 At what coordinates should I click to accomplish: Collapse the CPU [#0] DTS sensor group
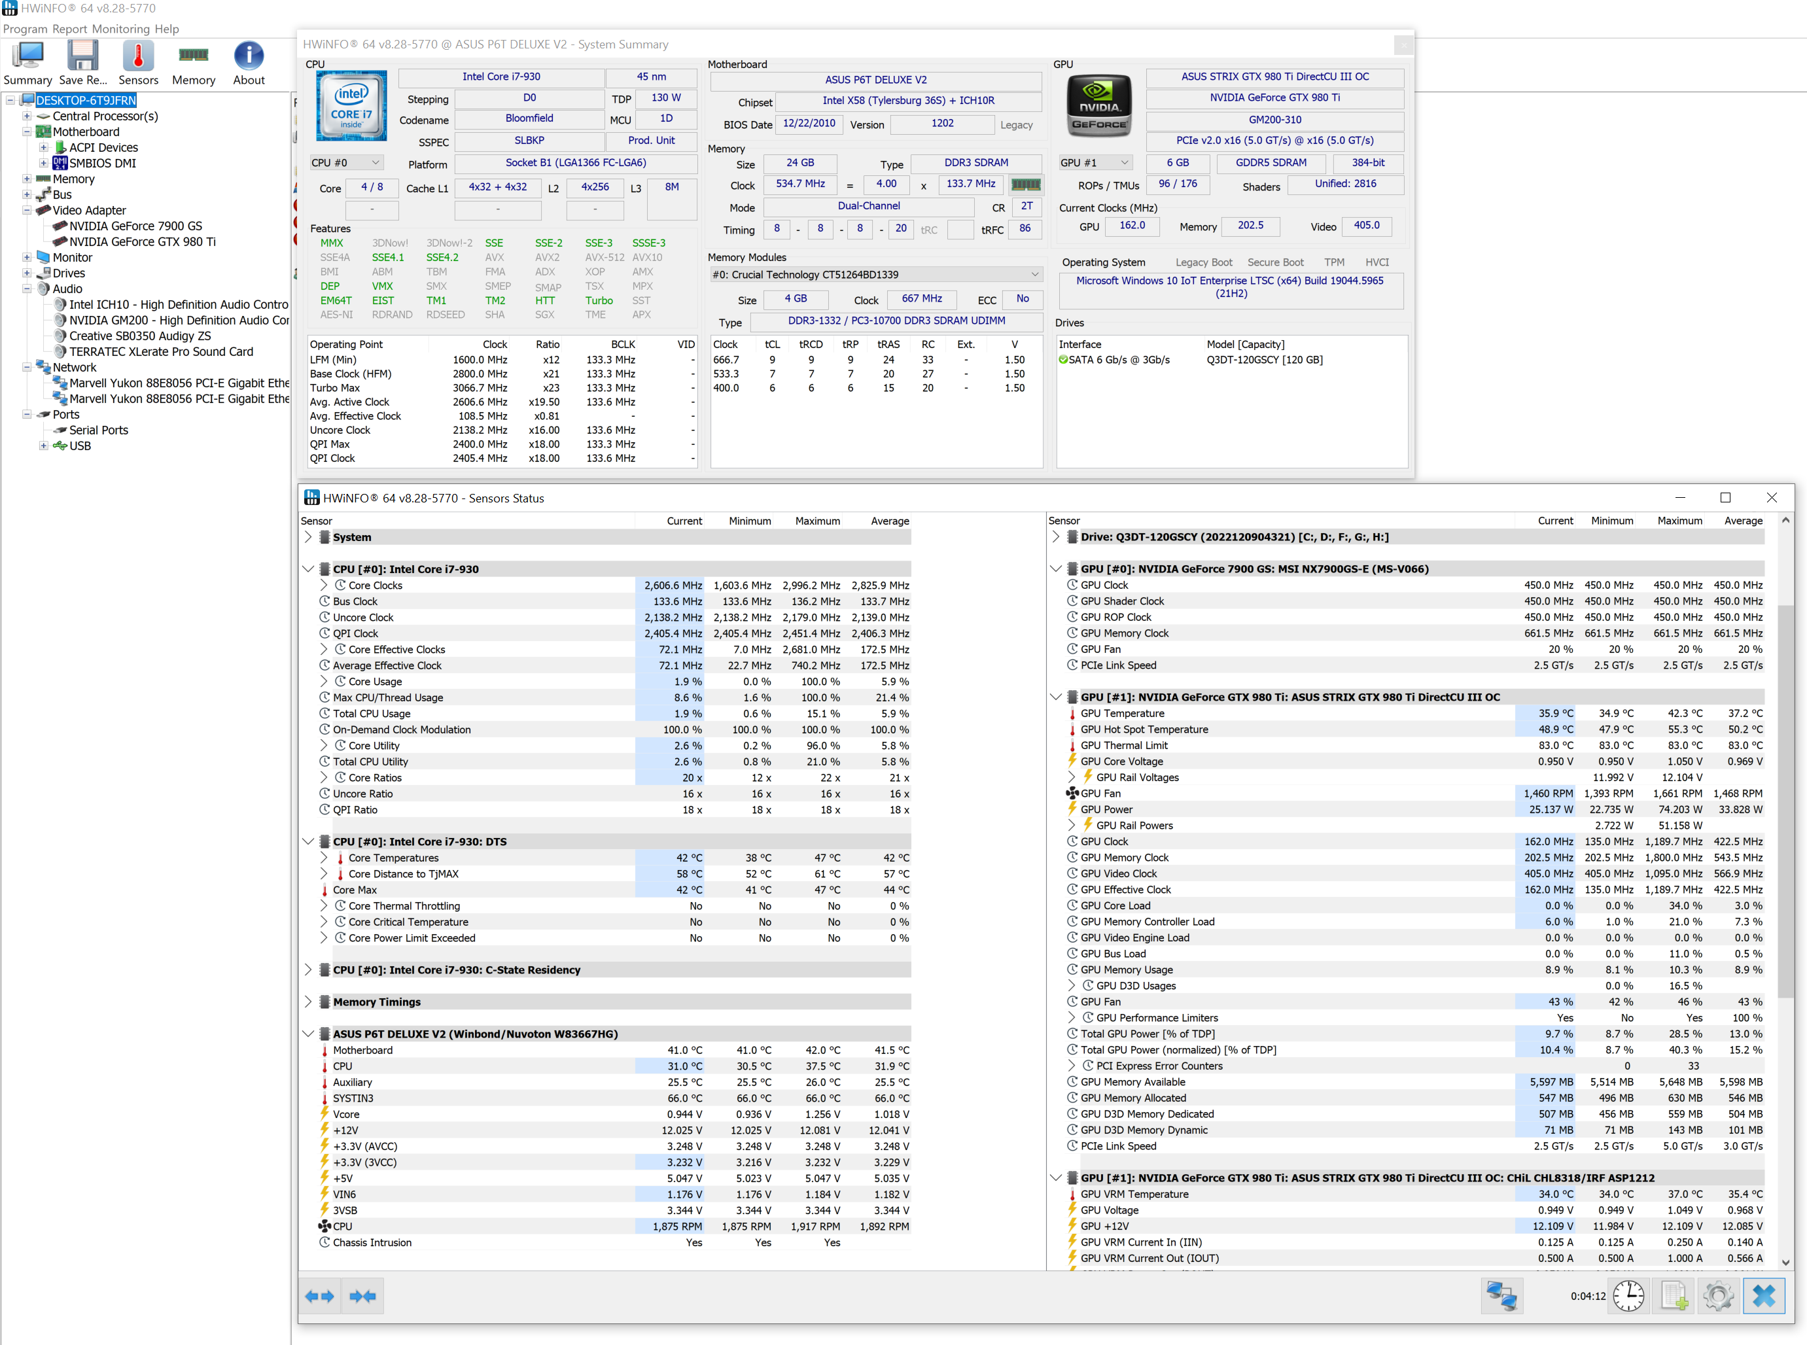pos(307,842)
